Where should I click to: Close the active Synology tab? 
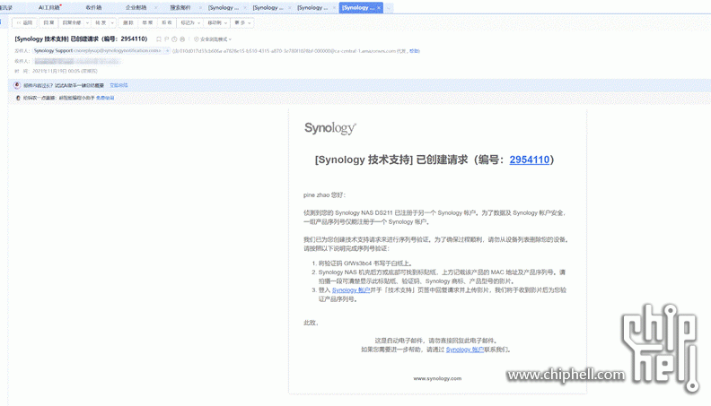click(x=379, y=8)
